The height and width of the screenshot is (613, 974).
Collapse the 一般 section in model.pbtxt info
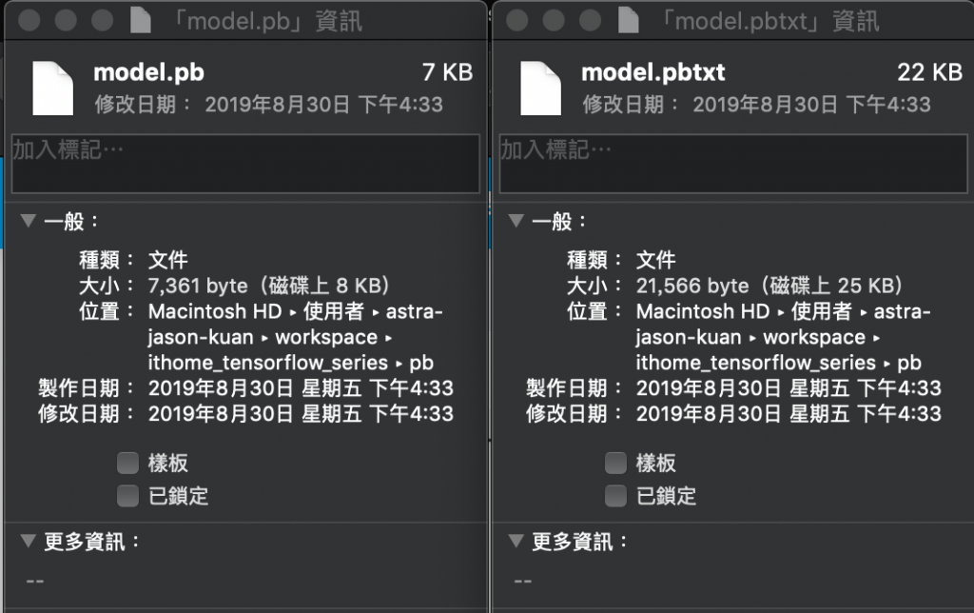pyautogui.click(x=516, y=221)
